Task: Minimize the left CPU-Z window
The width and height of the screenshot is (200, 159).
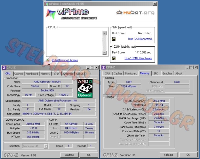Action: 88,68
